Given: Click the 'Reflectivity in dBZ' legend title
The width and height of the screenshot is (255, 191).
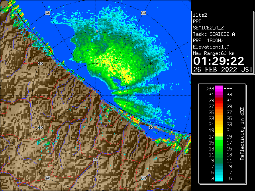Looking at the screenshot, I should click(x=242, y=134).
